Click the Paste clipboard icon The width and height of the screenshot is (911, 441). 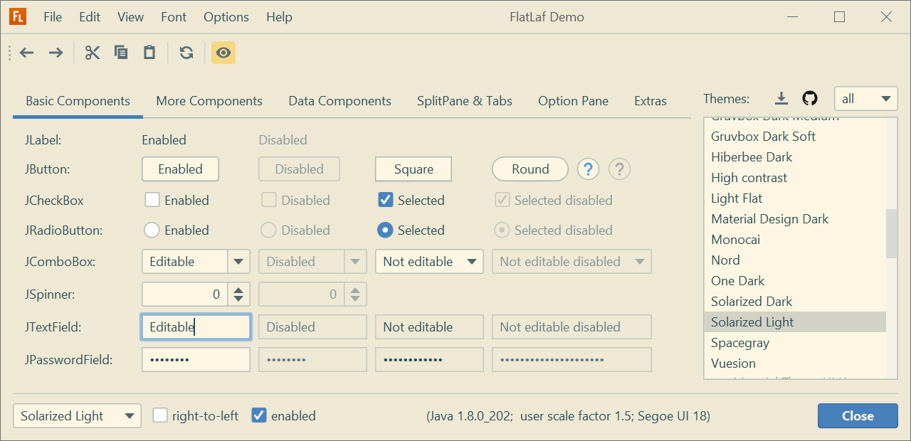(149, 53)
